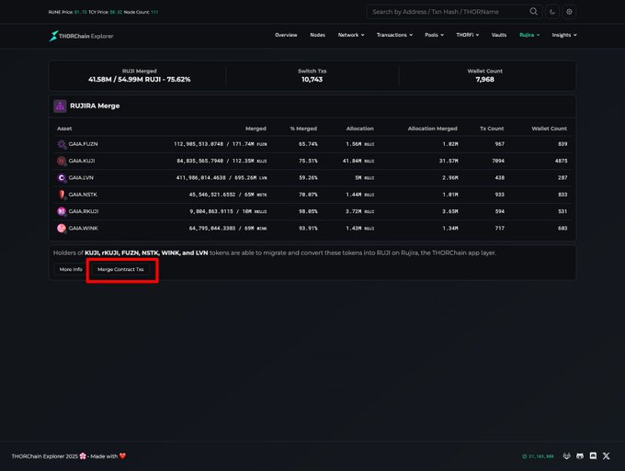Expand the Insights dropdown menu
625x471 pixels.
click(x=563, y=35)
